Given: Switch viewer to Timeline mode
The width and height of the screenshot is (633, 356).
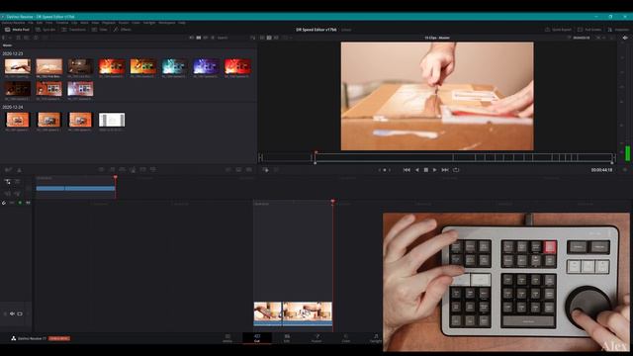Looking at the screenshot, I should point(276,38).
